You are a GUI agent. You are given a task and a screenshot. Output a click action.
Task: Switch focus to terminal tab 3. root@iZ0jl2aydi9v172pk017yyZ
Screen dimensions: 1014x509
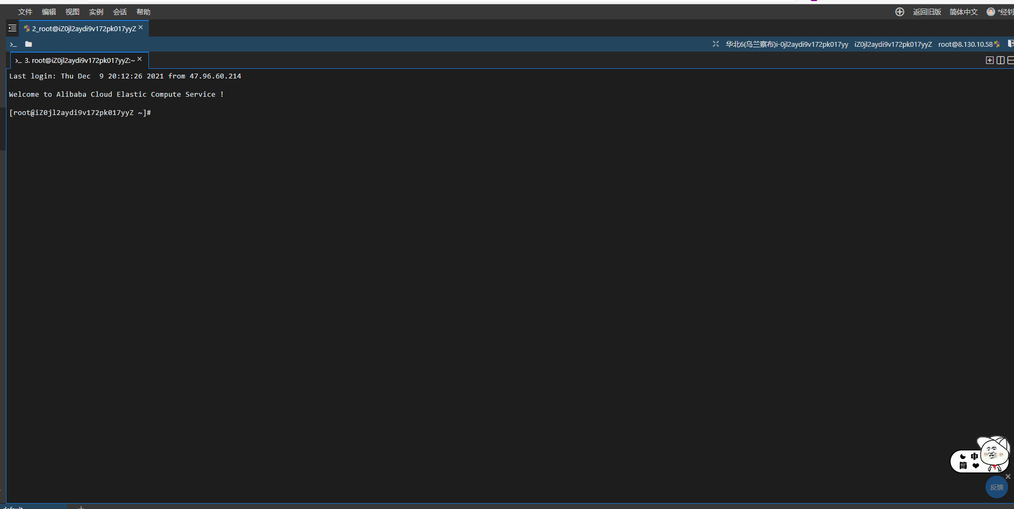[78, 60]
